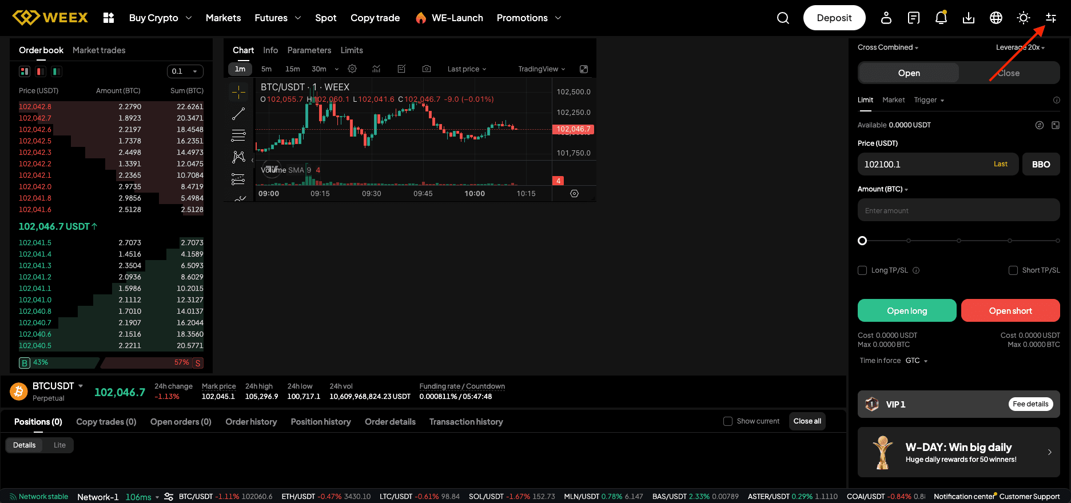Image resolution: width=1071 pixels, height=503 pixels.
Task: Click the amount percentage slider handle
Action: (x=862, y=241)
